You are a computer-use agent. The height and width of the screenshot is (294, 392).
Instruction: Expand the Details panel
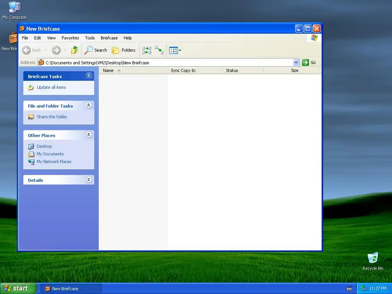point(88,180)
